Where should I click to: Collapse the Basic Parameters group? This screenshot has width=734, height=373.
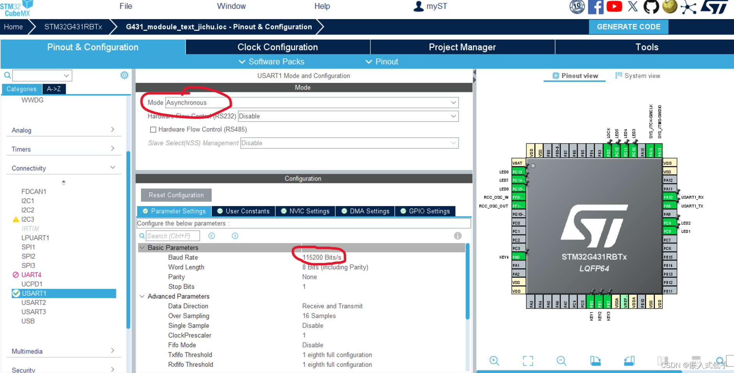point(142,248)
